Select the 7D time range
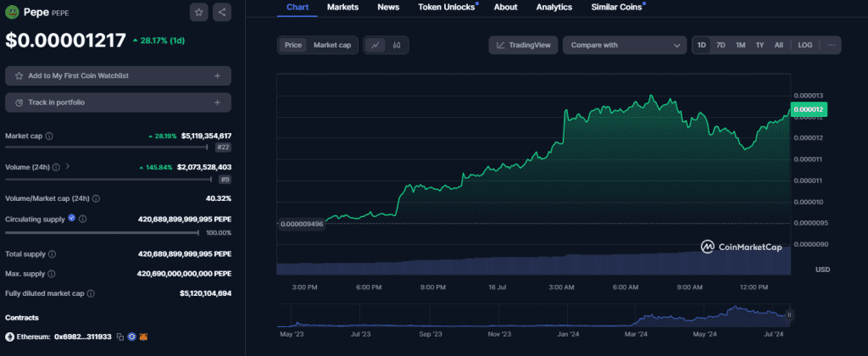Screen dimensions: 868x356 click(x=721, y=45)
